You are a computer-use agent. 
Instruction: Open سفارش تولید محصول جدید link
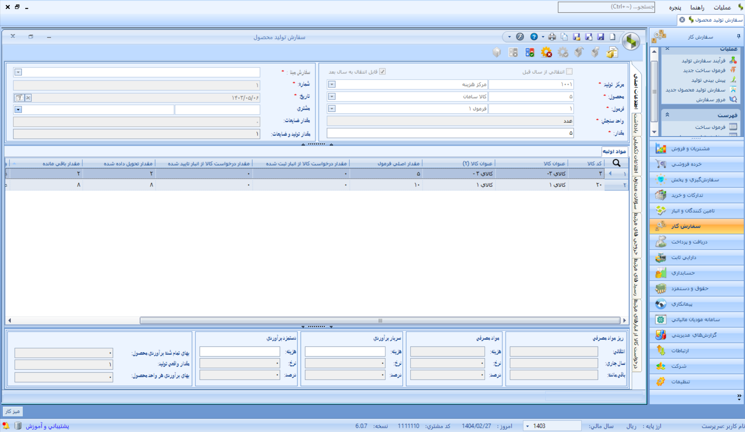[695, 90]
